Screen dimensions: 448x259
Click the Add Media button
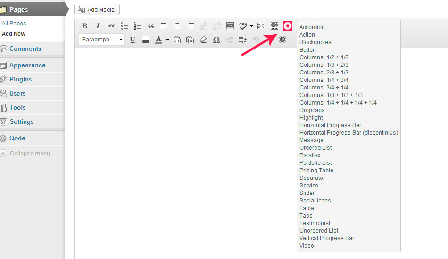pyautogui.click(x=97, y=9)
